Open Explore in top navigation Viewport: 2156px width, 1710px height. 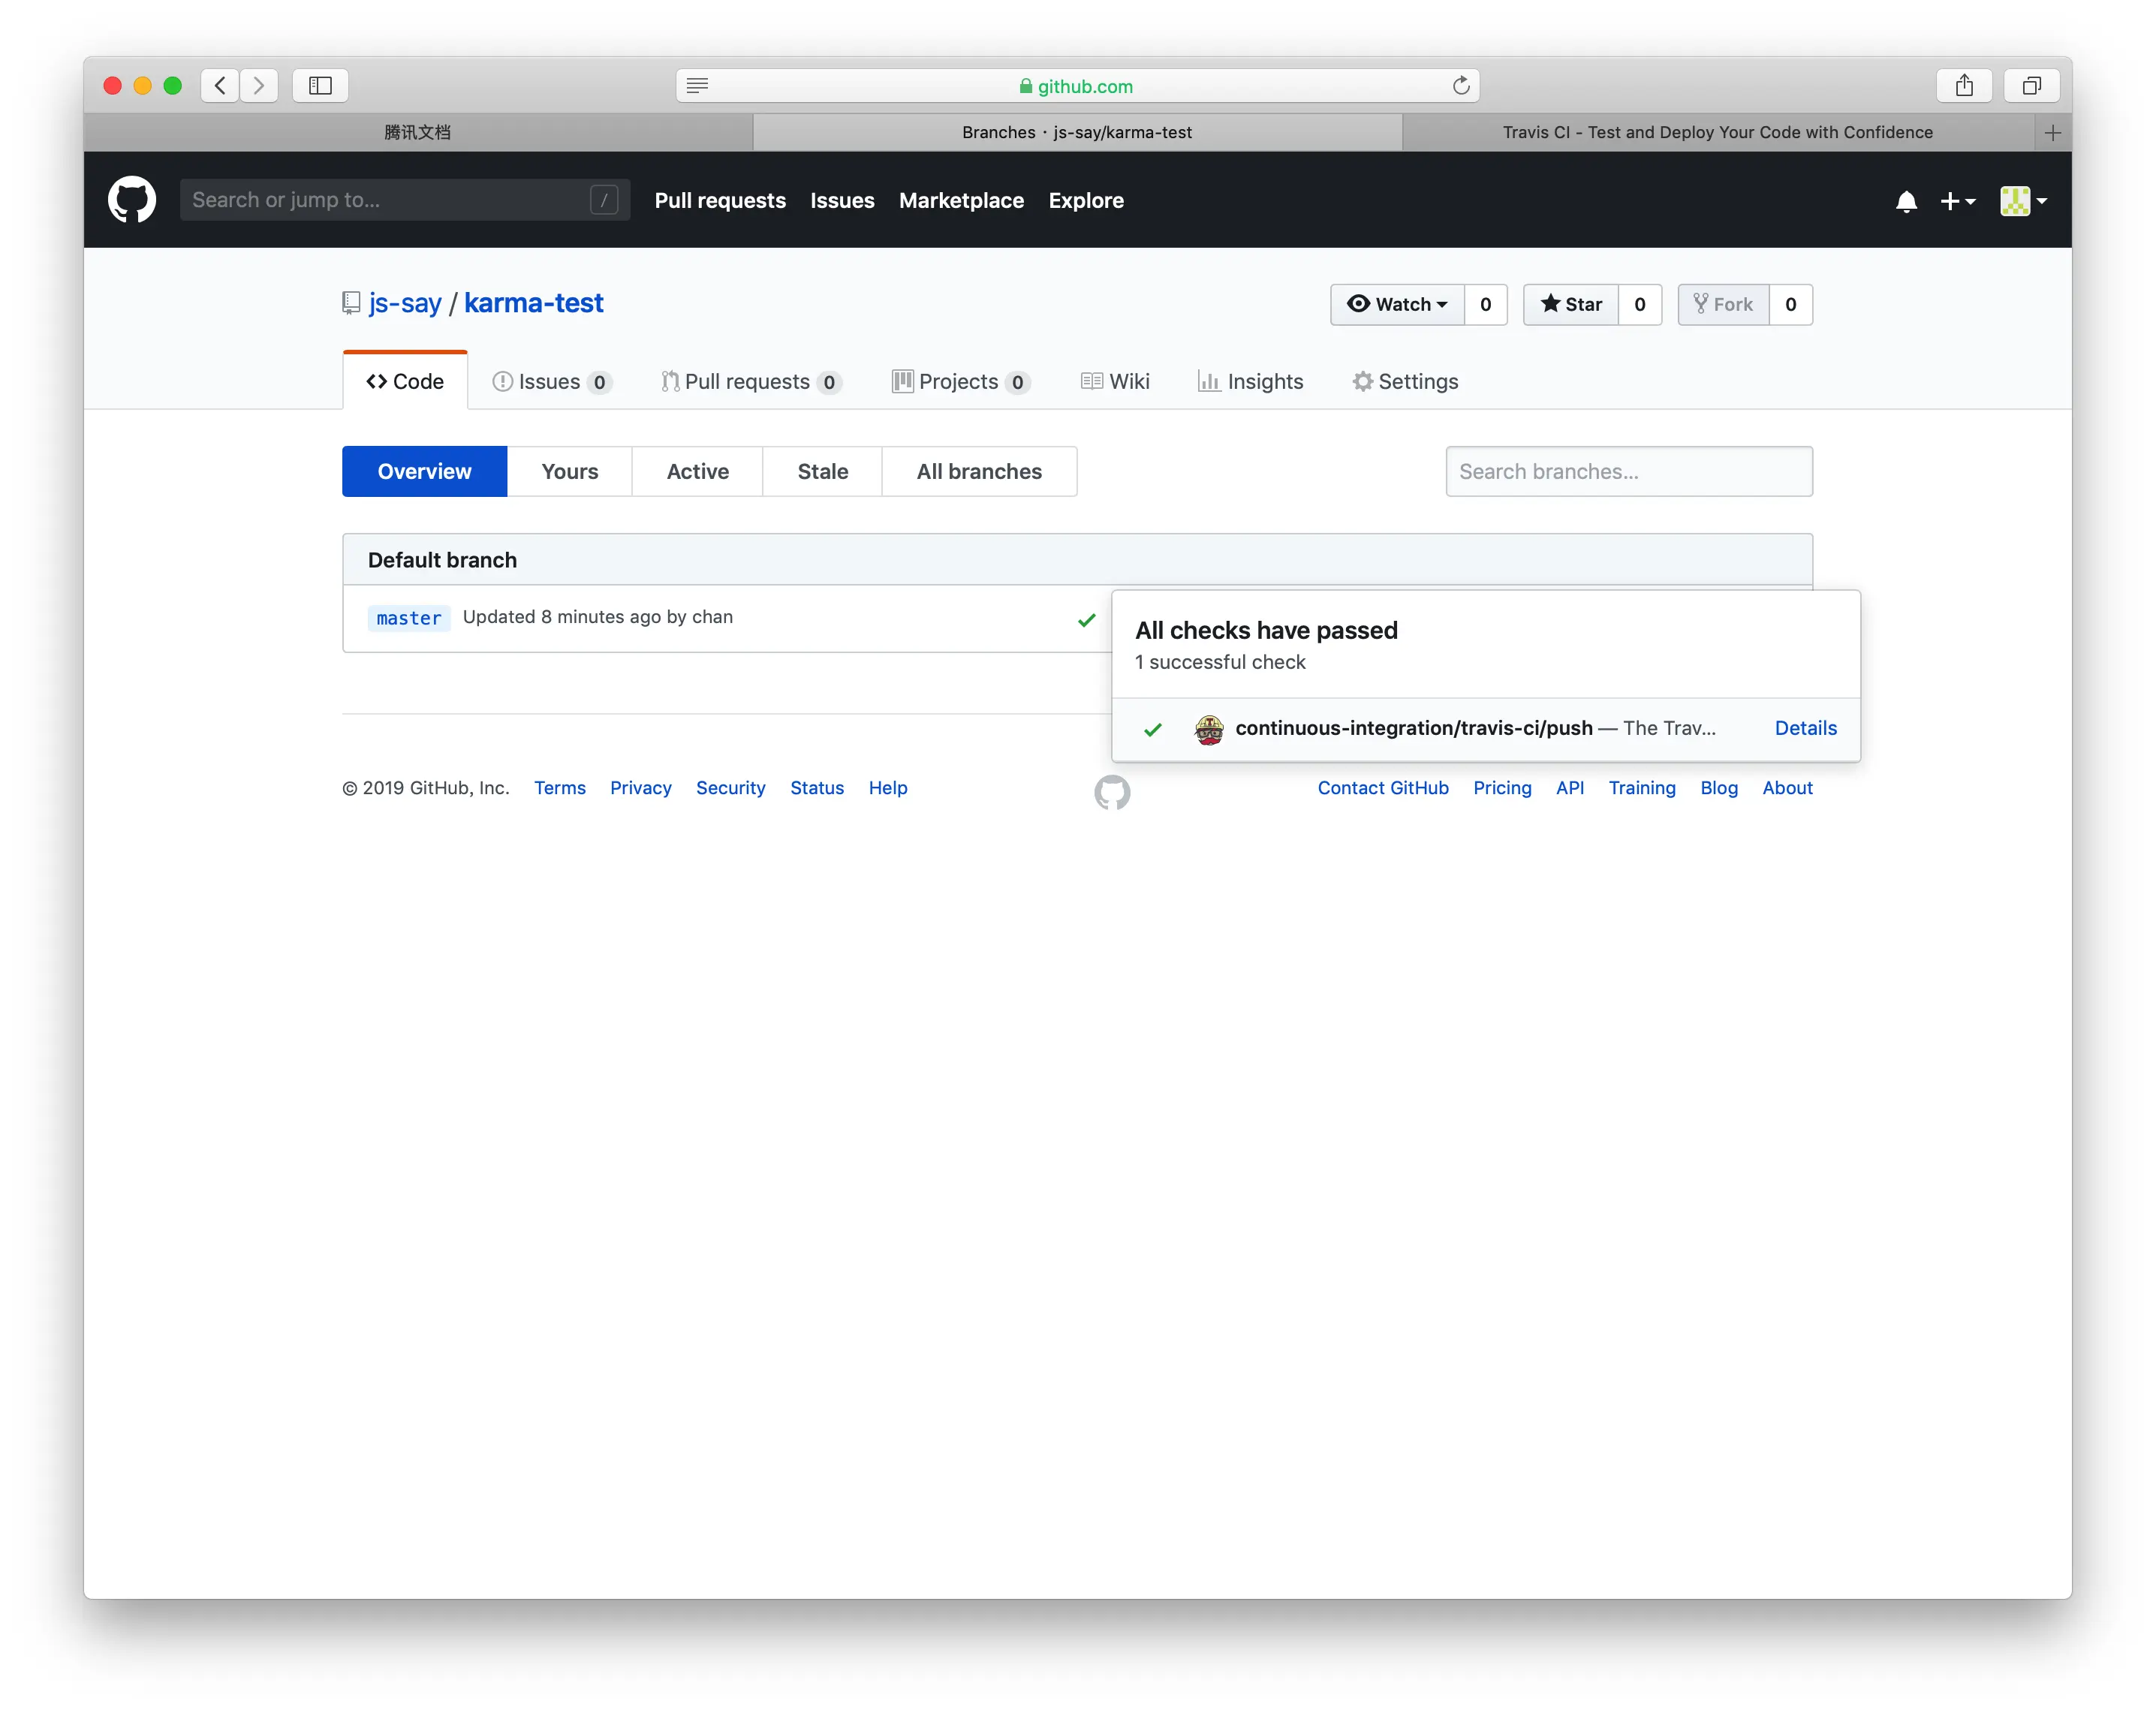tap(1086, 201)
